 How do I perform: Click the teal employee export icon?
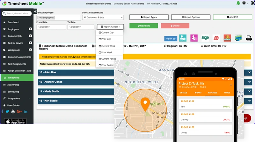(x=183, y=38)
